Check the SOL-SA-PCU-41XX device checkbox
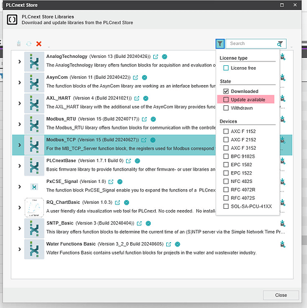The width and height of the screenshot is (307, 308). (x=226, y=206)
